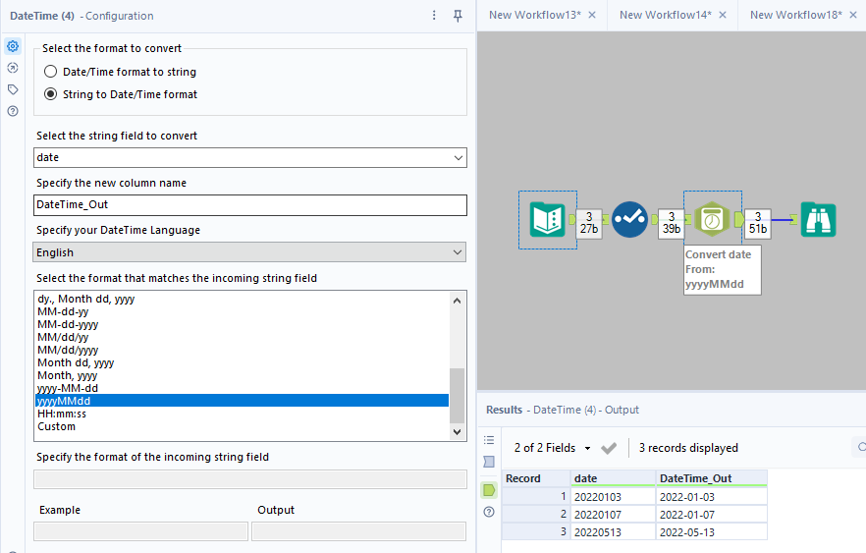Switch to New Workflow14 tab
The height and width of the screenshot is (553, 866).
pyautogui.click(x=666, y=15)
